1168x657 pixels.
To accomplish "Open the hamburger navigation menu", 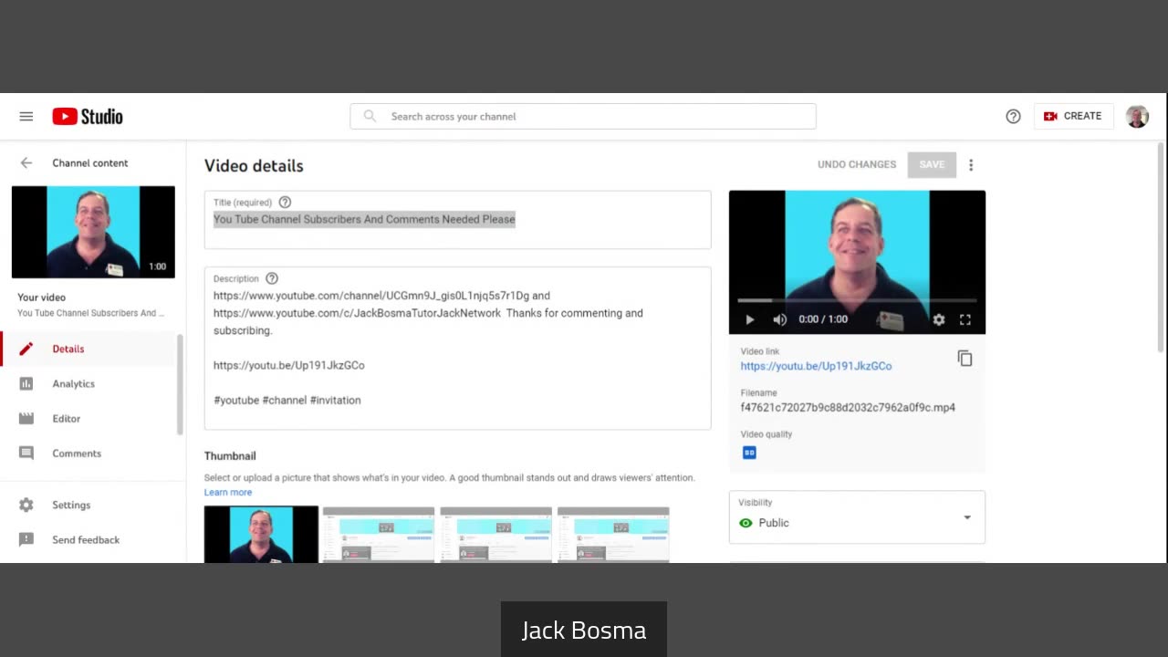I will click(x=26, y=116).
